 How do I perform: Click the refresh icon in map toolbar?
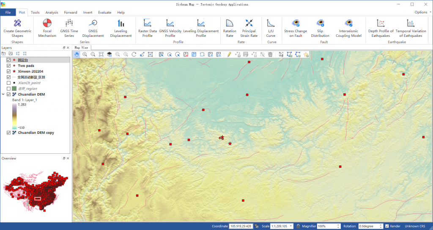pyautogui.click(x=134, y=54)
